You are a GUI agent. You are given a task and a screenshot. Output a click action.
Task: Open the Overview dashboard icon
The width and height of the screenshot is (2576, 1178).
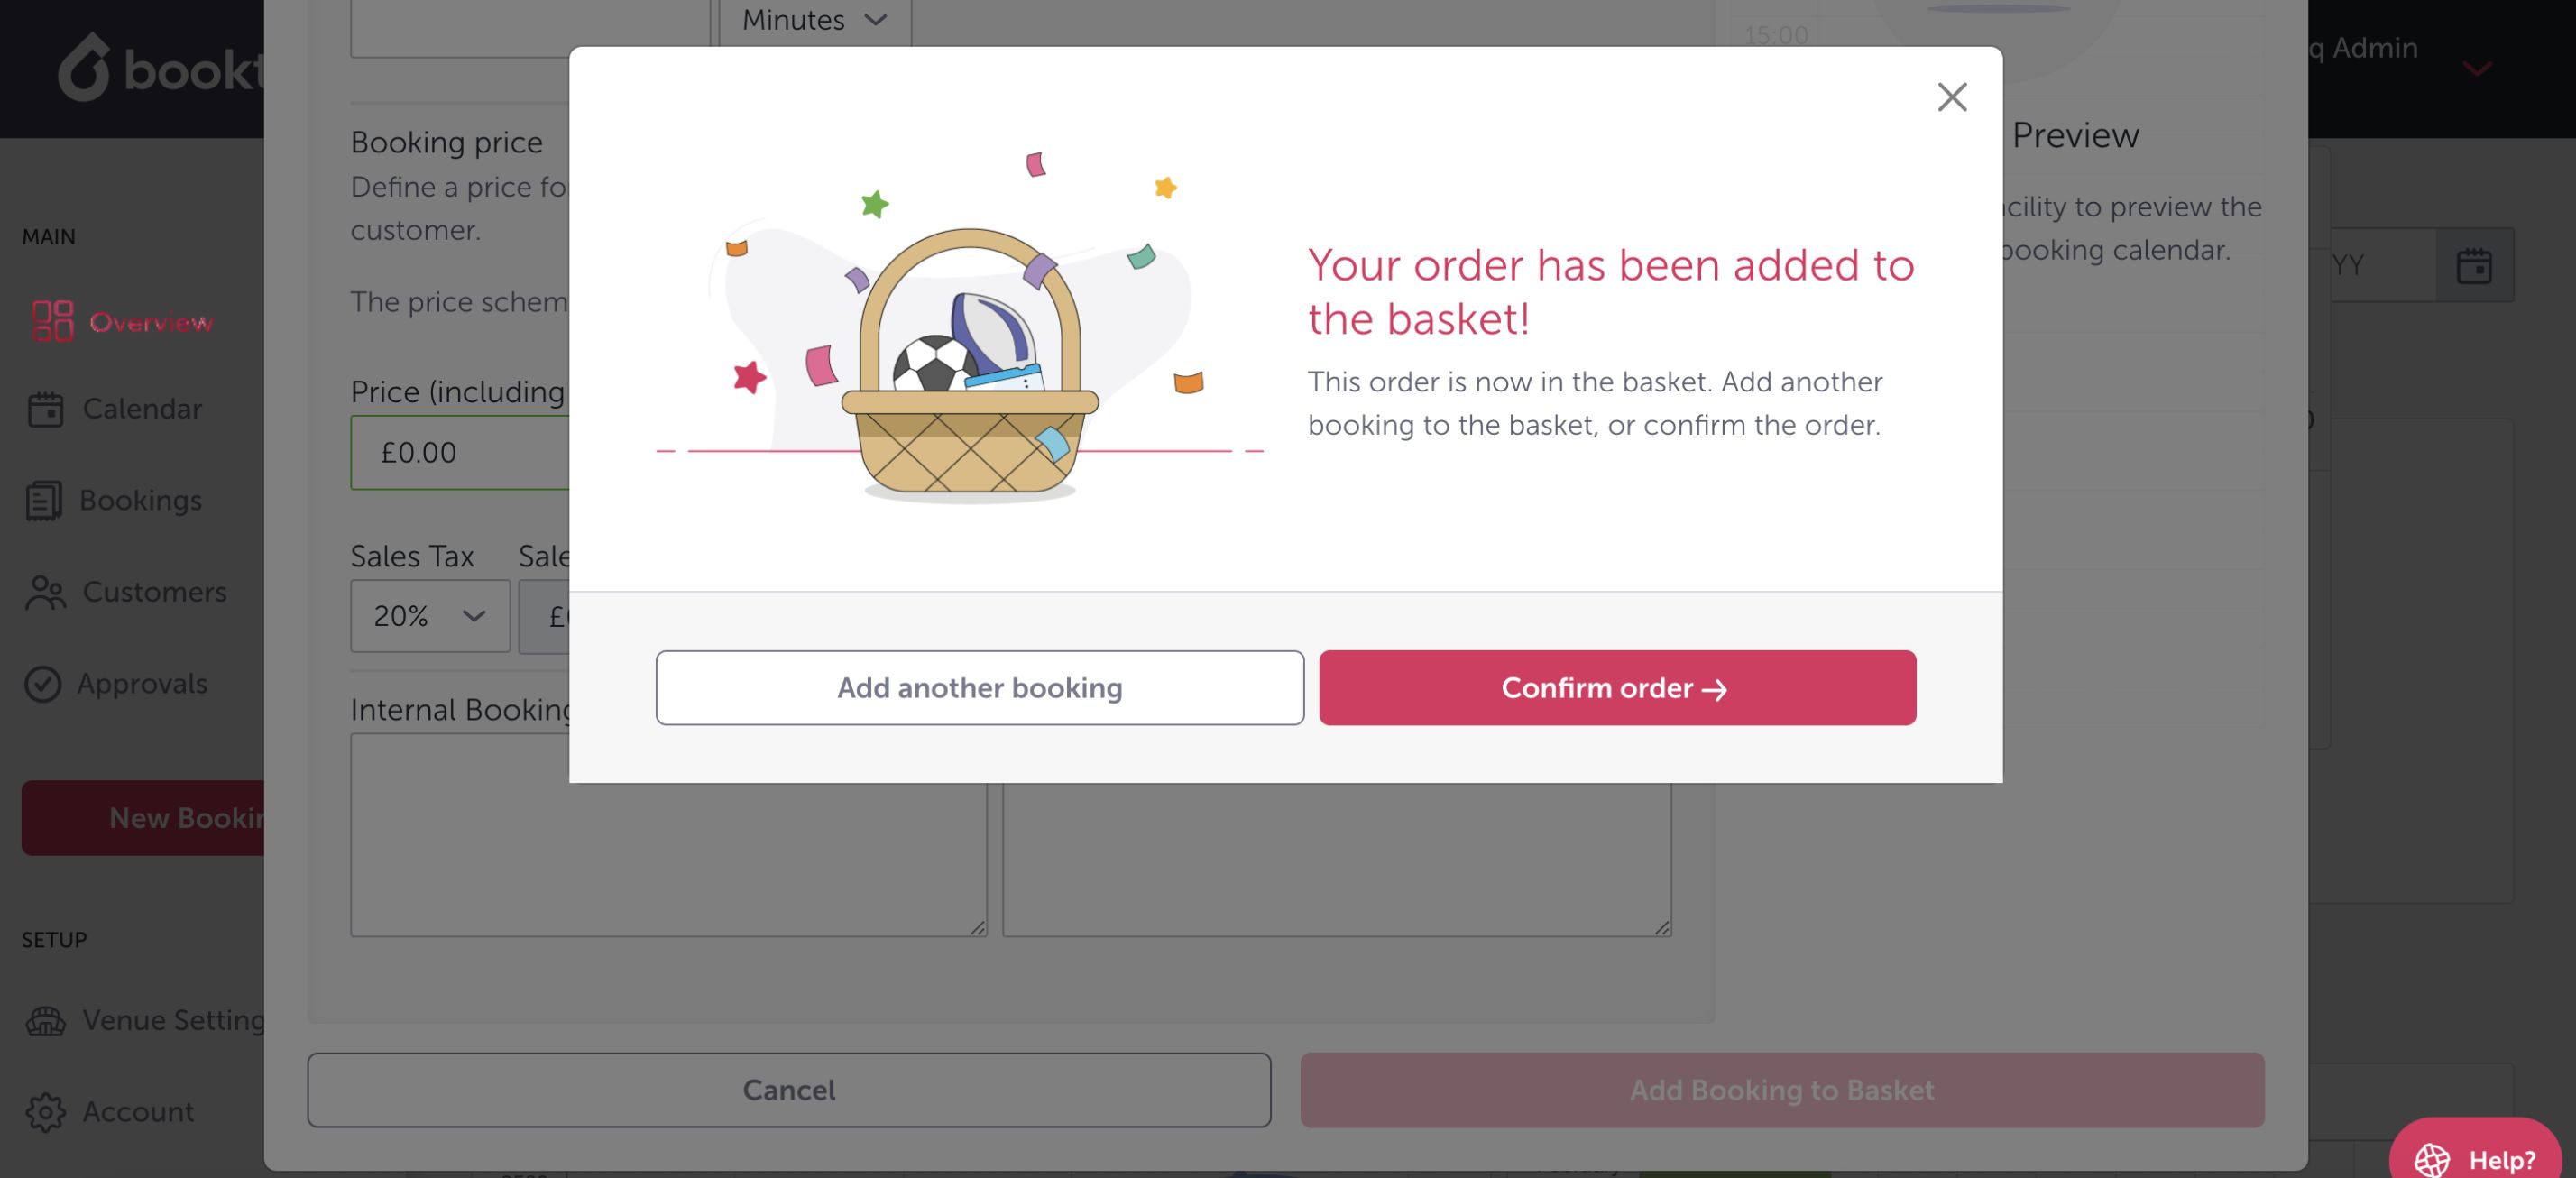coord(52,321)
